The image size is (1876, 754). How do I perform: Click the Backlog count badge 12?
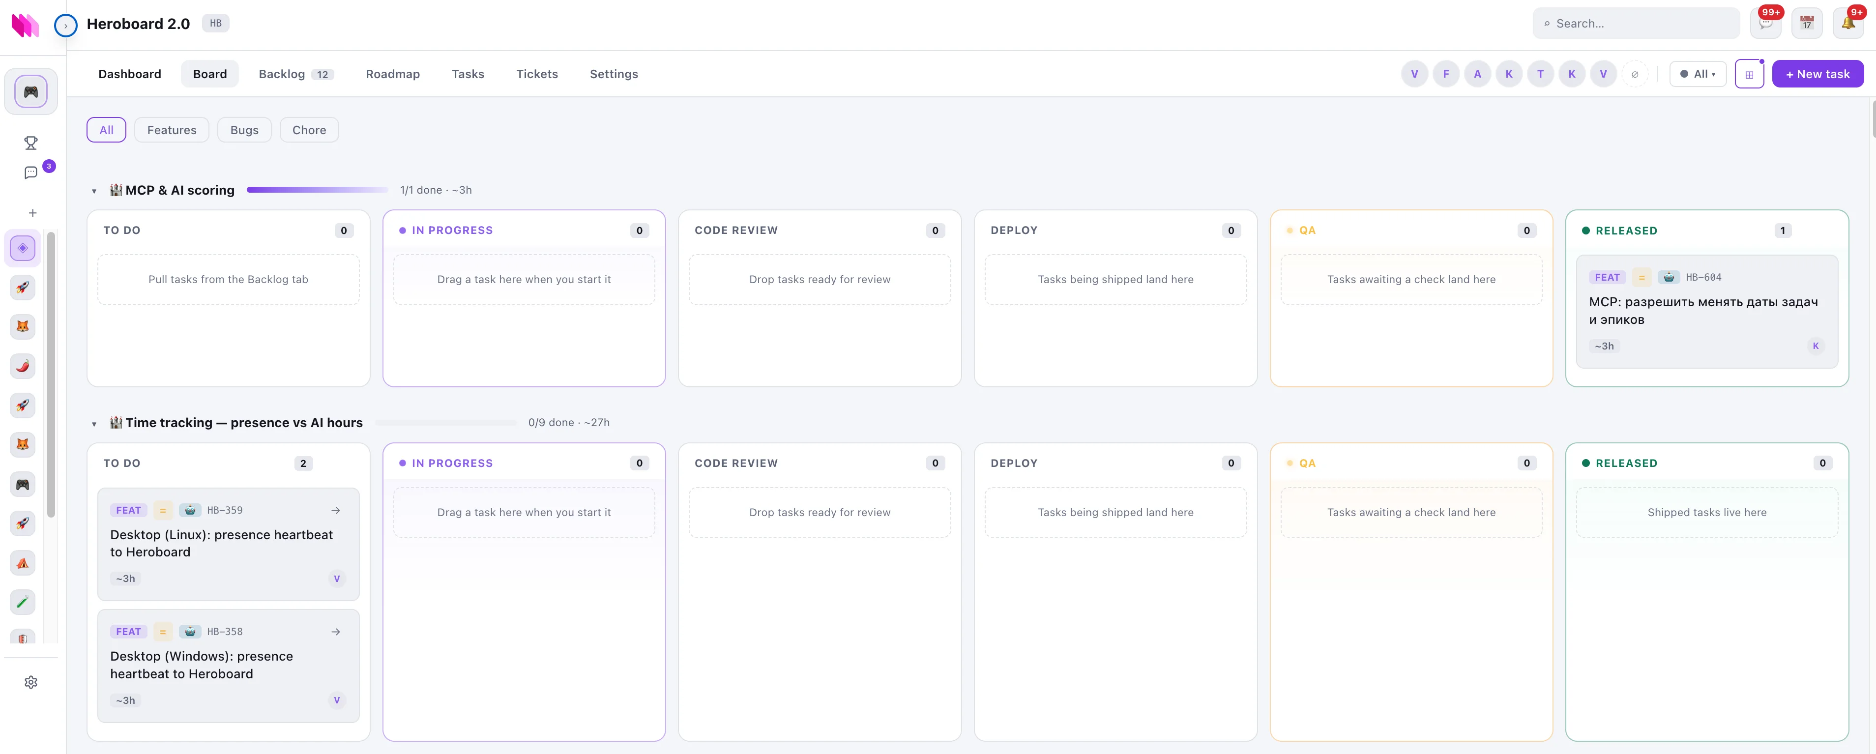point(322,74)
